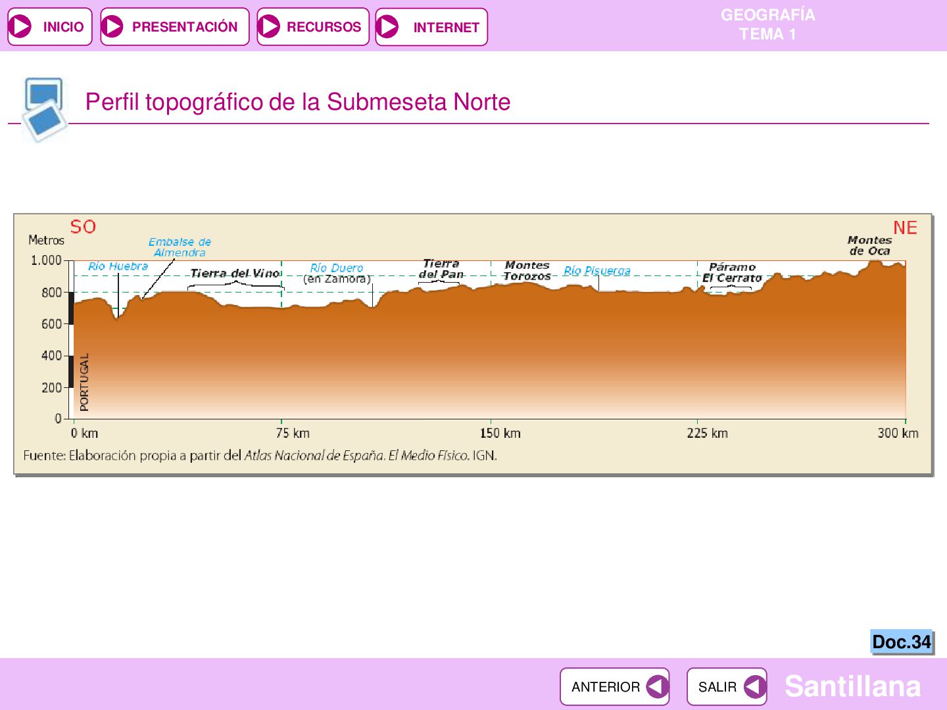Go to the RECURSOS section
Image resolution: width=947 pixels, height=710 pixels.
point(313,27)
